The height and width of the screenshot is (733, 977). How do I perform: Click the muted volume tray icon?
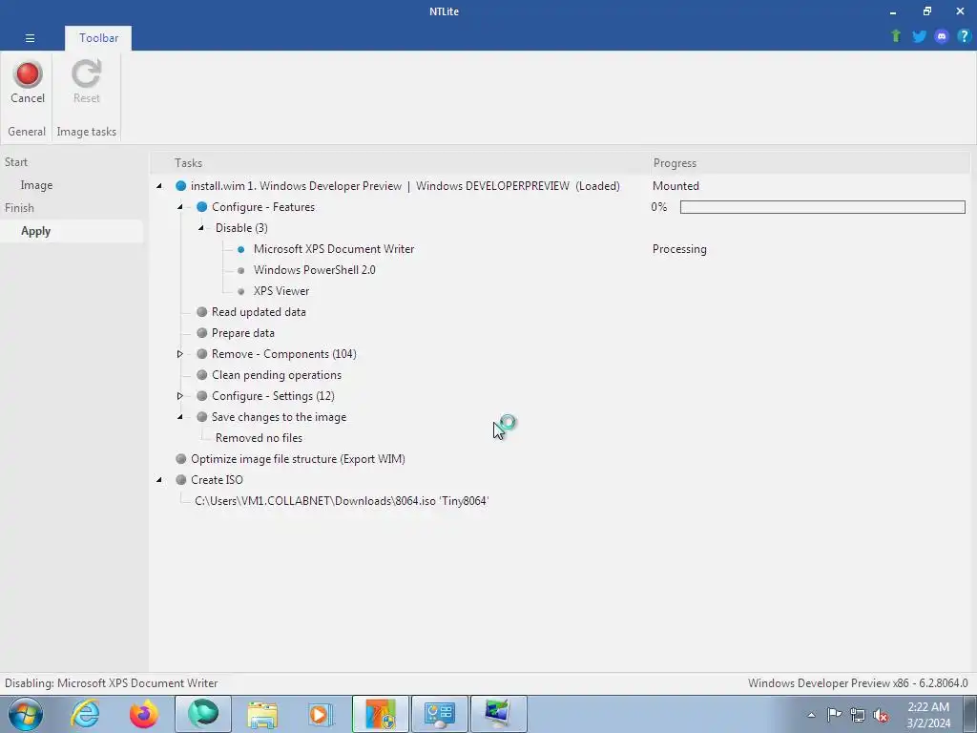tap(881, 715)
